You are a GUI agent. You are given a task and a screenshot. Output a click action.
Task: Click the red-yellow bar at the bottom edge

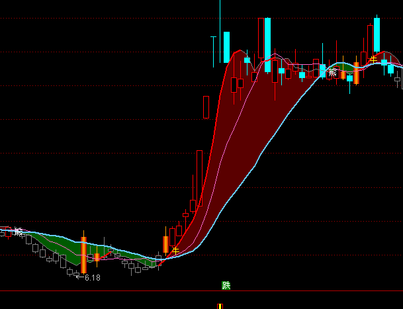coord(220,306)
